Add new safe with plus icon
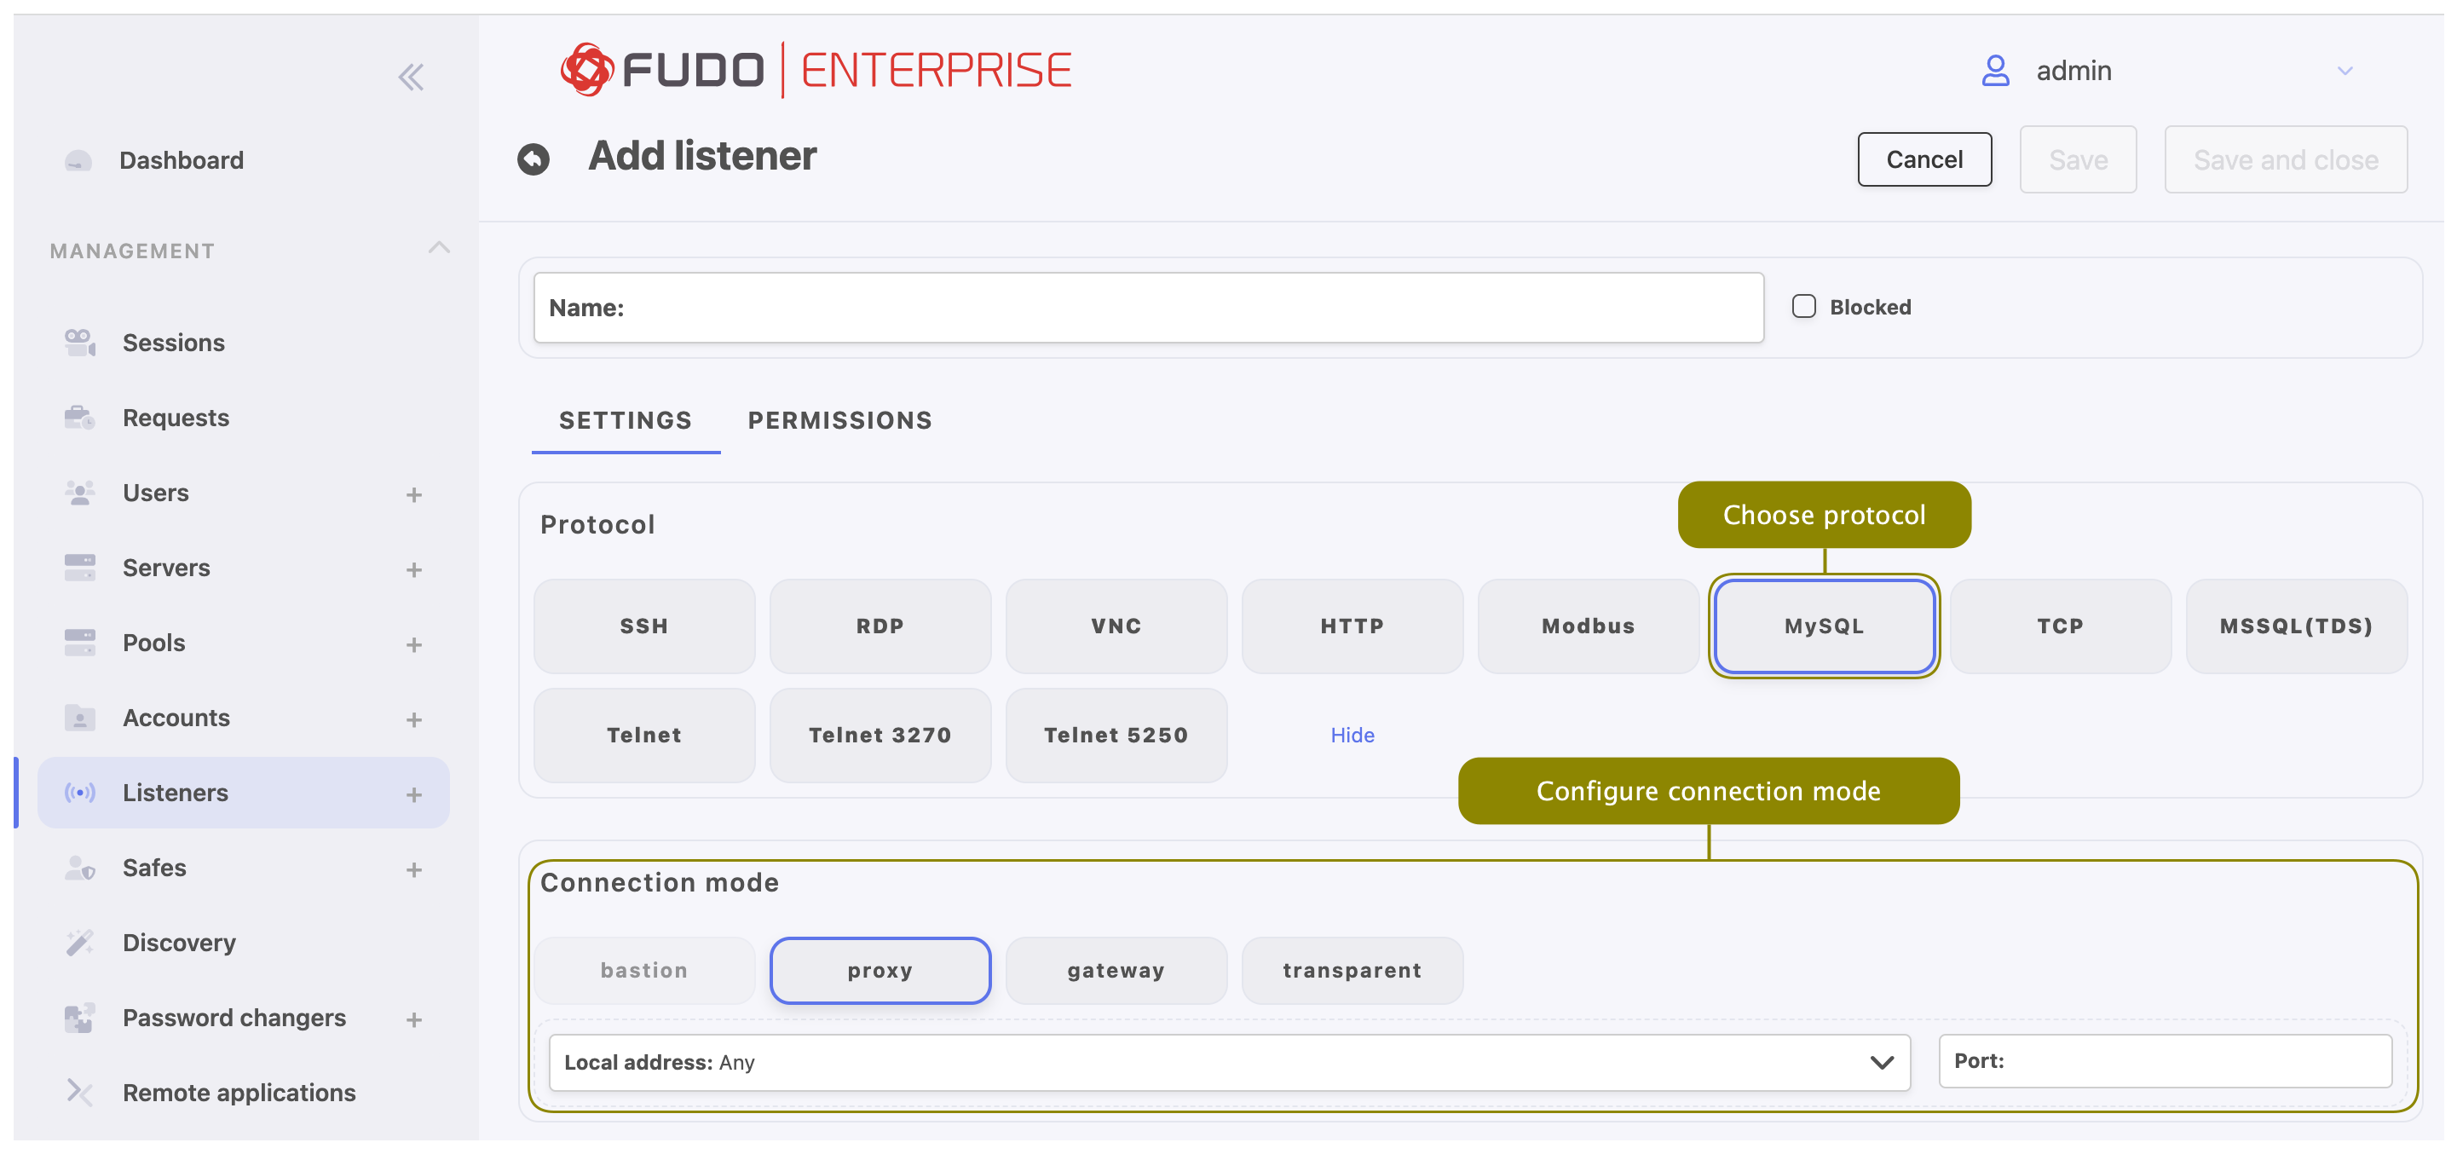 (414, 869)
